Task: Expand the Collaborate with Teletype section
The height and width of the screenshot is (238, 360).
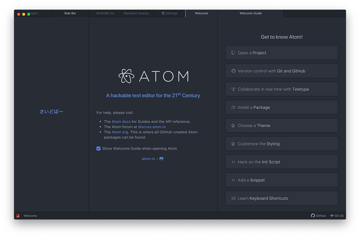Action: click(281, 89)
